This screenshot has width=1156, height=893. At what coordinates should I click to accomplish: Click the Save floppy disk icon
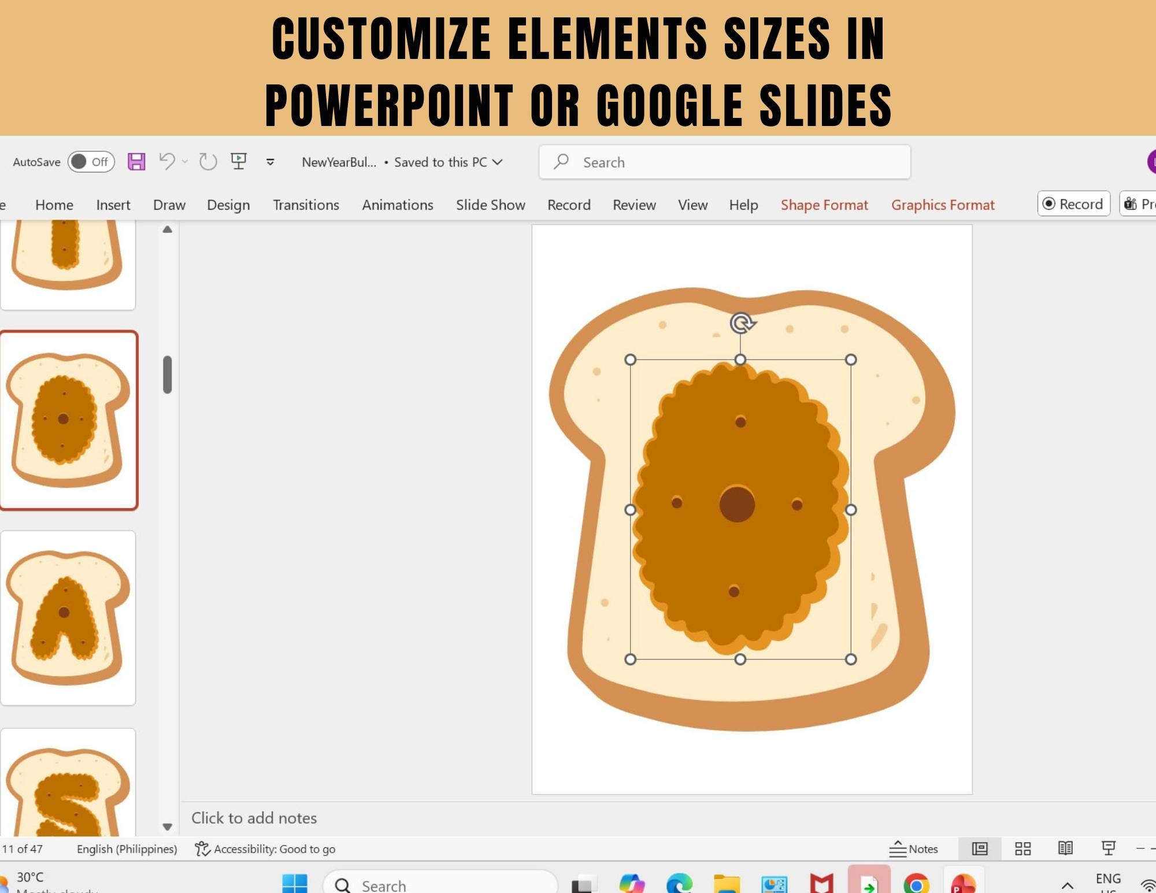(x=136, y=162)
